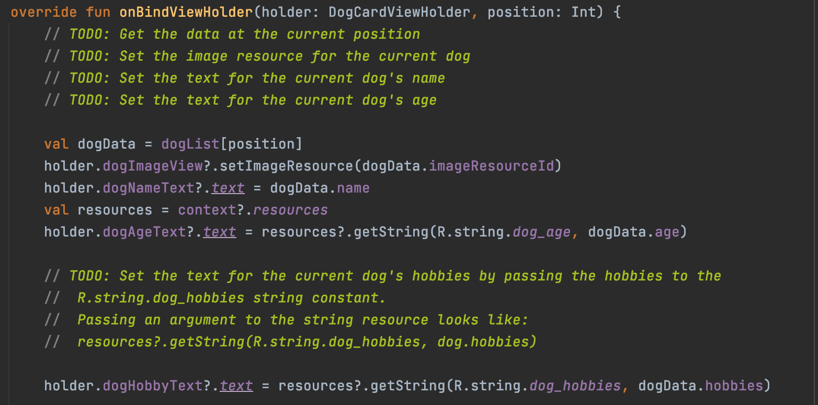Viewport: 818px width, 405px height.
Task: Click the override keyword
Action: (44, 12)
